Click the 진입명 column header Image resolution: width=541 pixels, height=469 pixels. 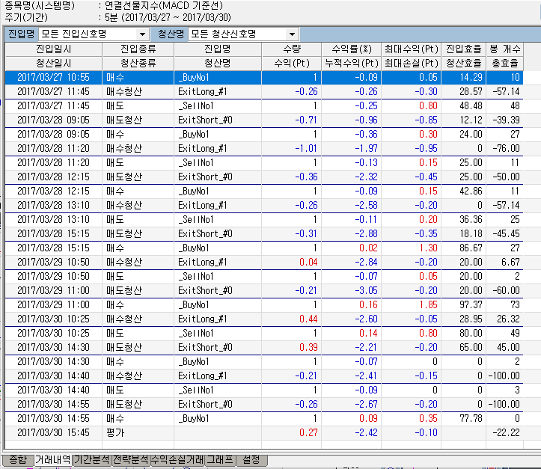point(218,49)
